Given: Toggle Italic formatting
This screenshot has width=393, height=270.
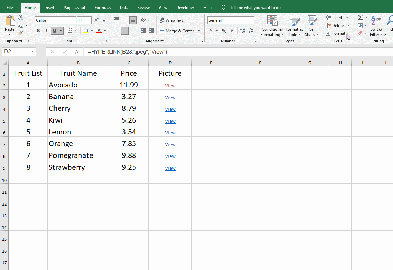Looking at the screenshot, I should tap(46, 31).
